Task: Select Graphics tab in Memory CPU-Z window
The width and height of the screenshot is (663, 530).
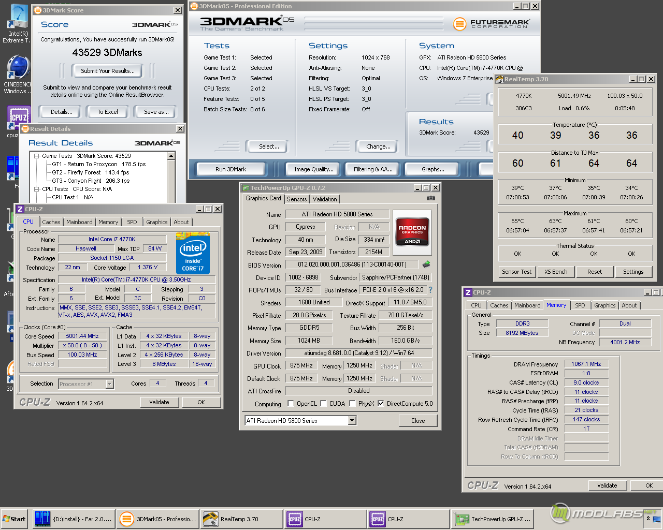Action: tap(604, 305)
